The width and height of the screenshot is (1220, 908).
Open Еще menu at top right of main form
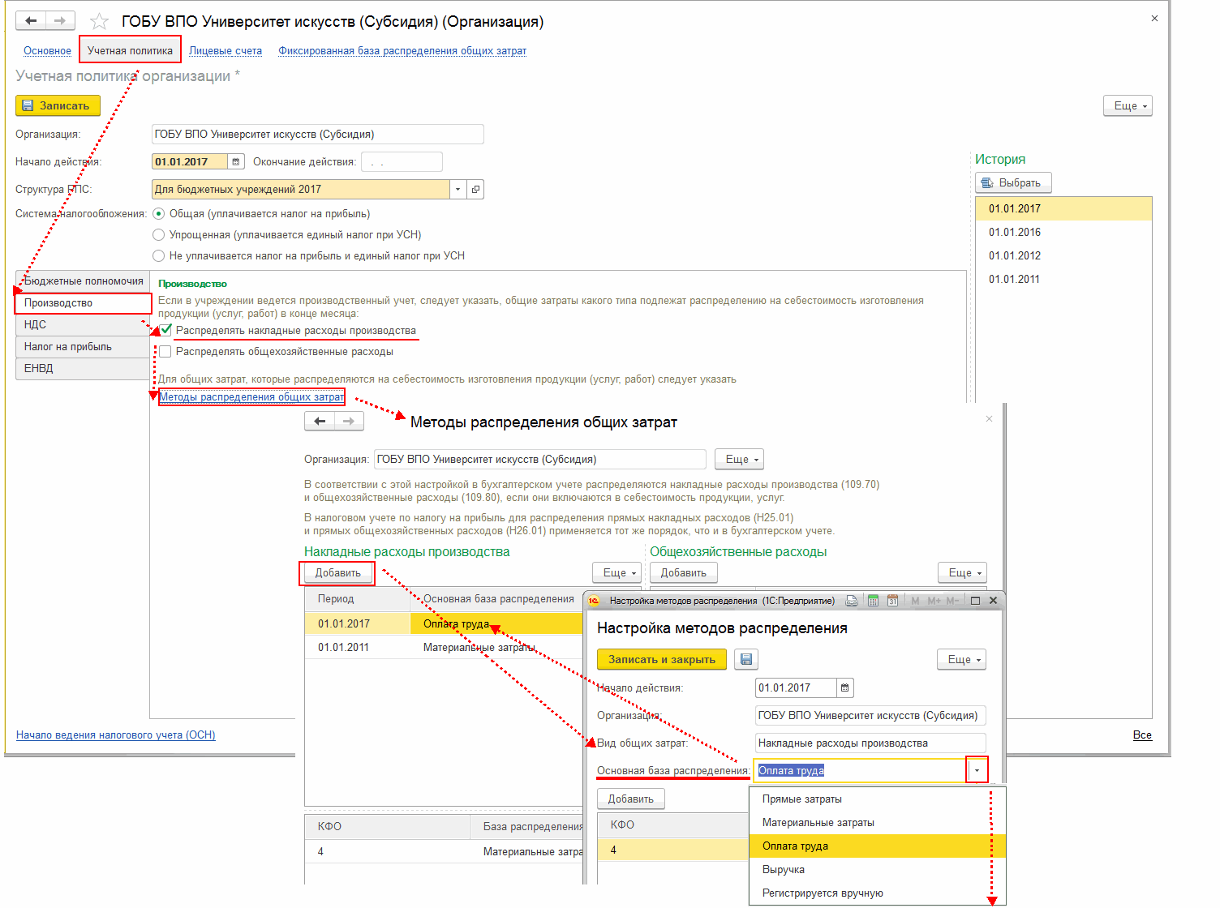click(1128, 106)
